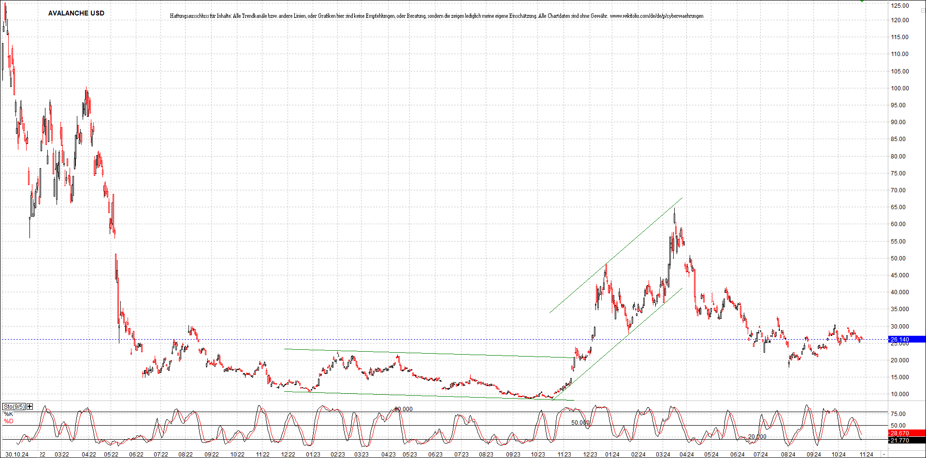Image resolution: width=926 pixels, height=458 pixels.
Task: Click the 45.000 price axis label
Action: 900,275
